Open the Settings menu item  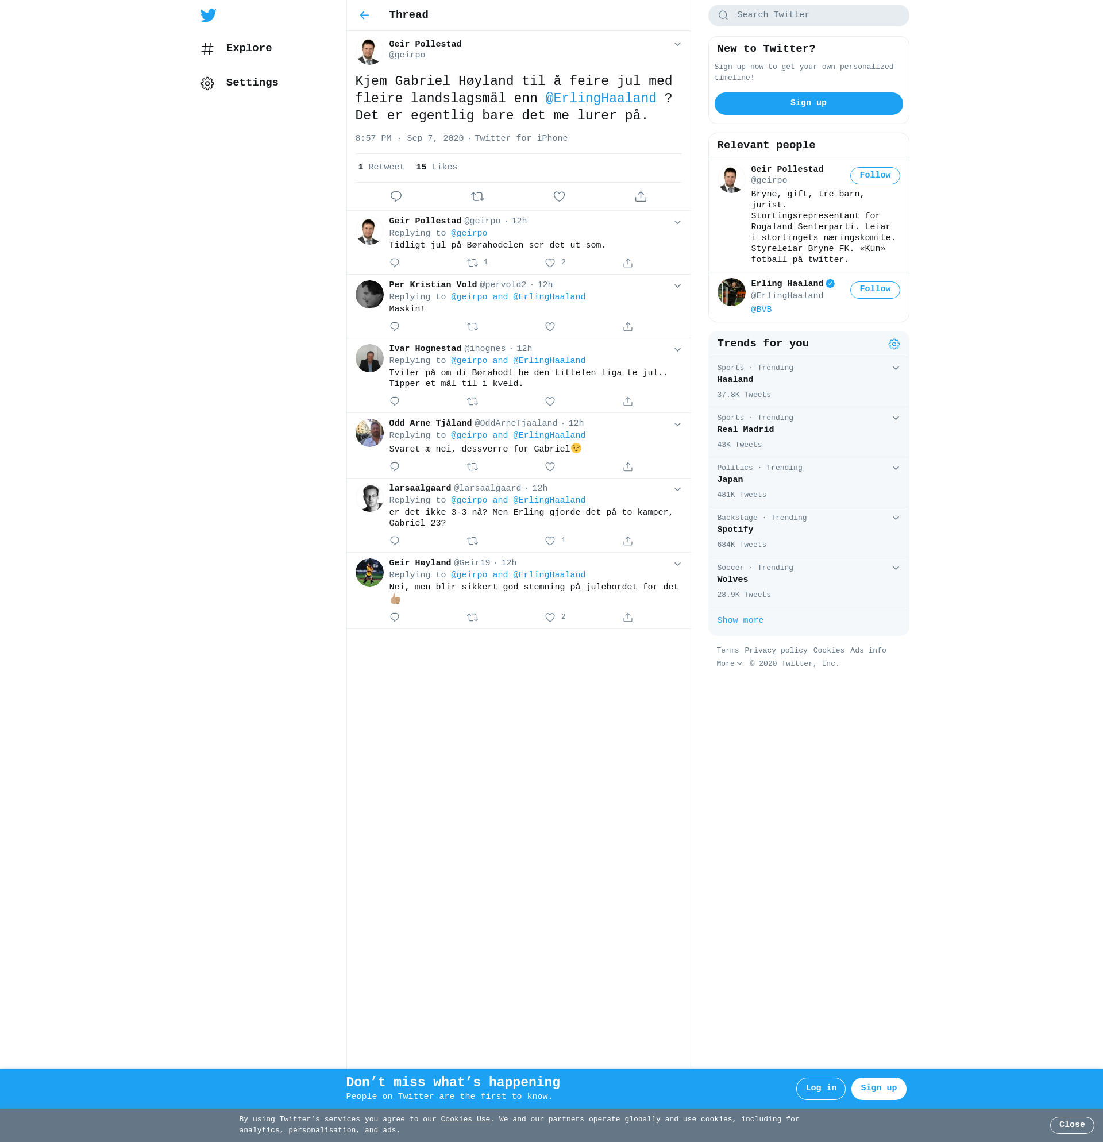pyautogui.click(x=240, y=83)
